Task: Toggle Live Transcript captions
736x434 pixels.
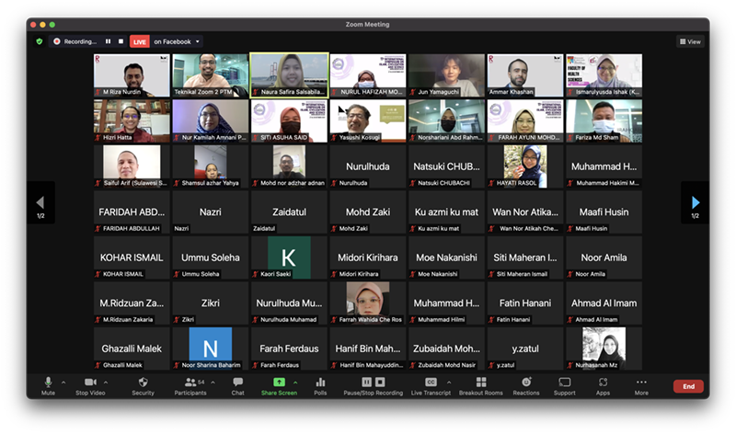Action: pyautogui.click(x=431, y=384)
